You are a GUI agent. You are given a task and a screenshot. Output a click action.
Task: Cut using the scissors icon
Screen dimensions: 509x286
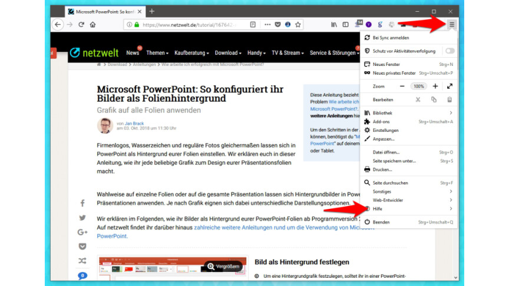click(418, 99)
